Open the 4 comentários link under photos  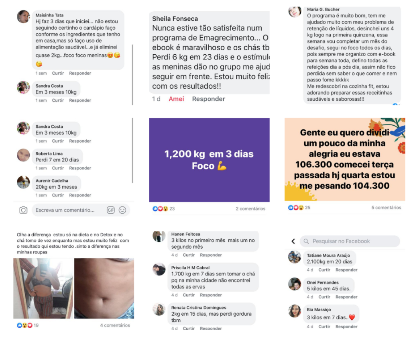point(115,325)
